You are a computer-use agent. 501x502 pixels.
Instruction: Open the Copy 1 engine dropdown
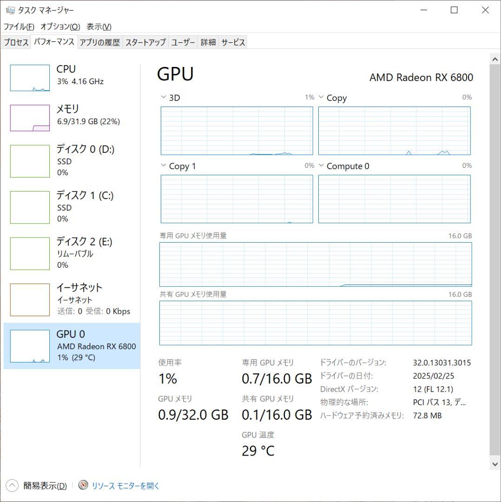point(164,165)
